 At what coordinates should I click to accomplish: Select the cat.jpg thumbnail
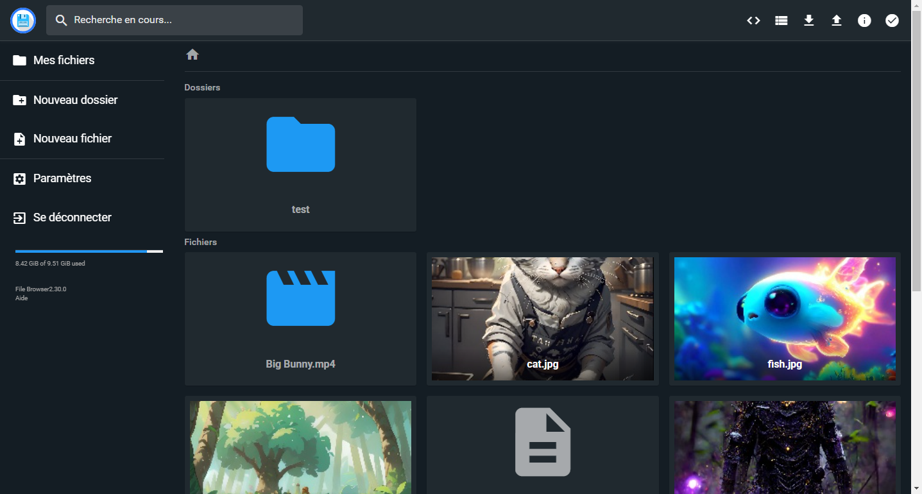tap(542, 319)
